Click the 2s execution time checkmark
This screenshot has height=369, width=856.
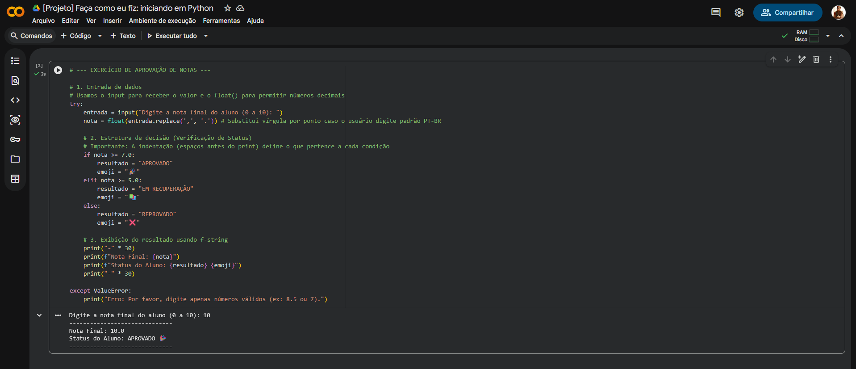click(x=40, y=74)
